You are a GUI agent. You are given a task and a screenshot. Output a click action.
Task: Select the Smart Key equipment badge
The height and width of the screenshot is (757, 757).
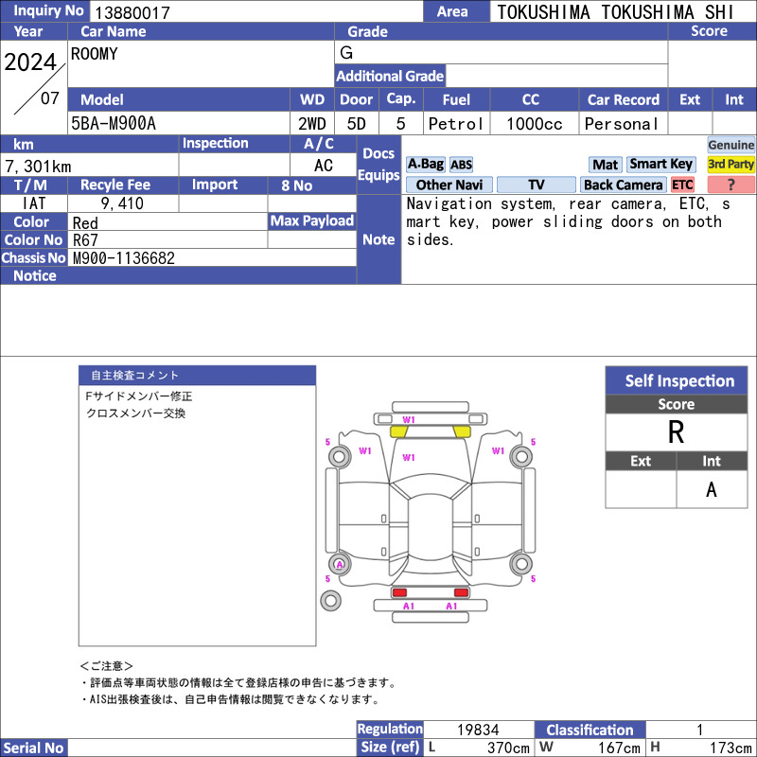coord(660,164)
